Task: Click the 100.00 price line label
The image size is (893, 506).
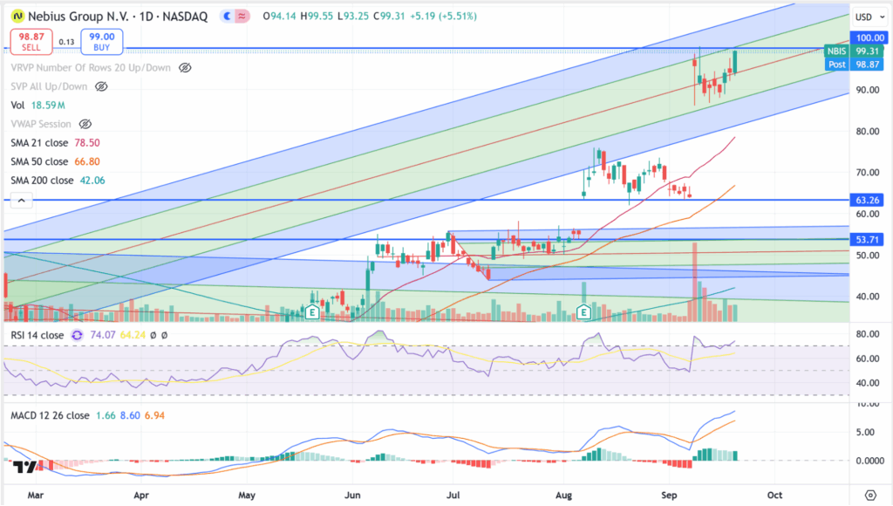Action: click(869, 38)
